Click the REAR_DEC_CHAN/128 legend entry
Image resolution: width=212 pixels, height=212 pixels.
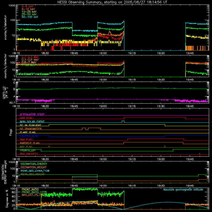35,171
